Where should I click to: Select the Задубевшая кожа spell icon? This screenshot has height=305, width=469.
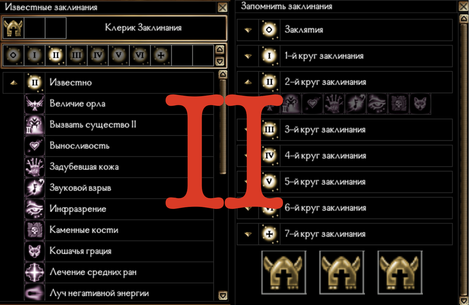(x=34, y=167)
